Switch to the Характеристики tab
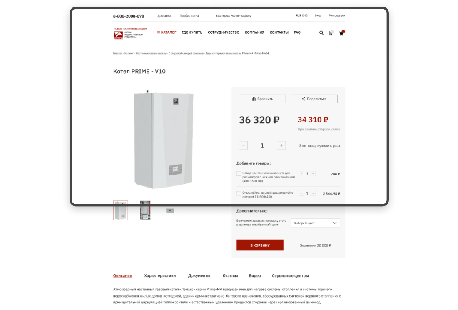Viewport: 458px width, 310px height. (x=160, y=275)
